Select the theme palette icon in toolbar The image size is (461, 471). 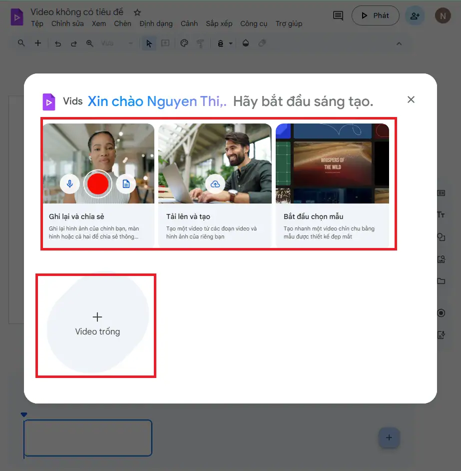click(184, 43)
